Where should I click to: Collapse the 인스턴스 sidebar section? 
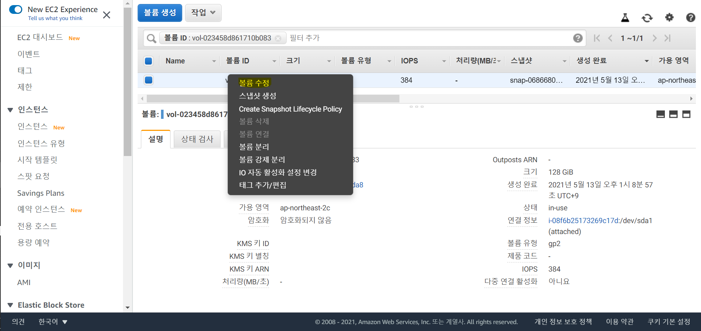point(10,110)
